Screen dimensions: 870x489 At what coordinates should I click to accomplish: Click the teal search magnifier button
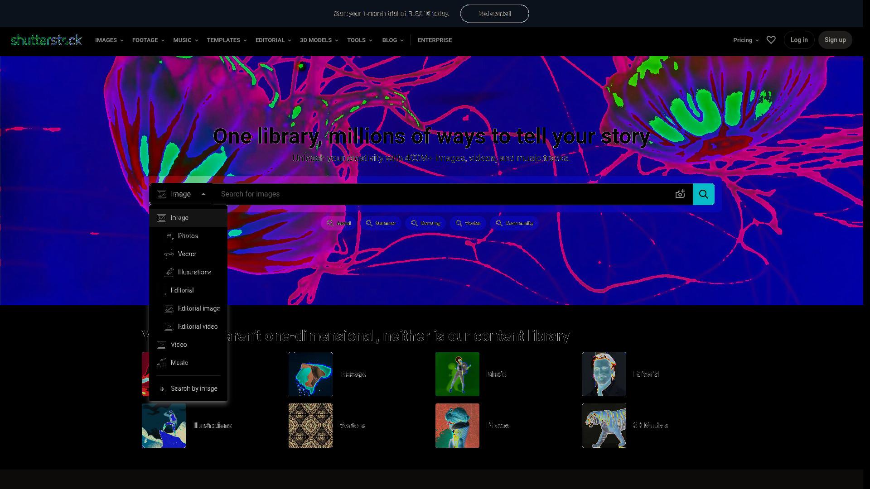point(703,194)
